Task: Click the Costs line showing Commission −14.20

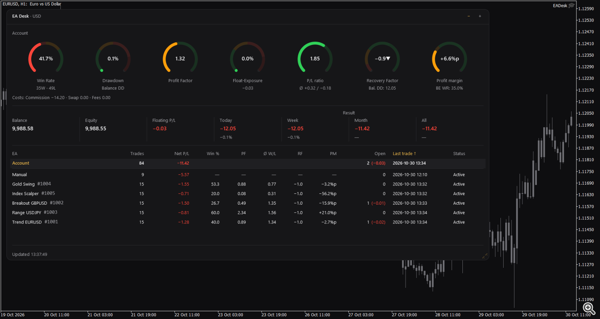Action: tap(61, 98)
